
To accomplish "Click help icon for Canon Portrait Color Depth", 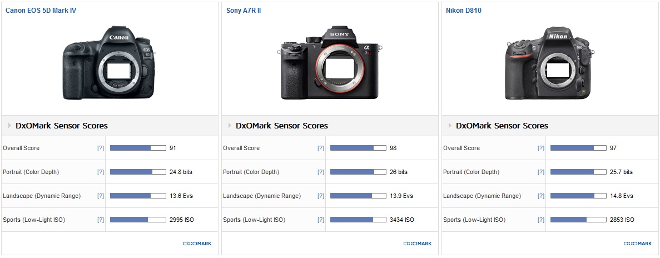I will (101, 172).
